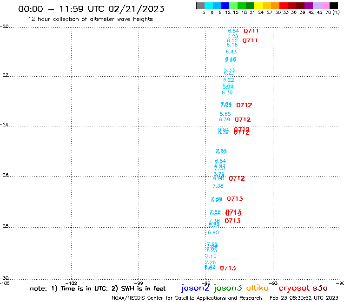Click the timestamp 'Feb 23 08:30:52 UTC 2023'

coord(304,298)
